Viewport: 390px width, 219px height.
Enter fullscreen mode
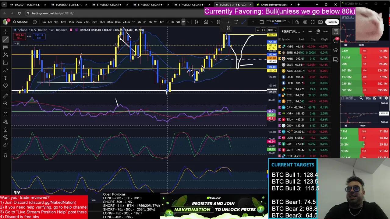tap(313, 22)
